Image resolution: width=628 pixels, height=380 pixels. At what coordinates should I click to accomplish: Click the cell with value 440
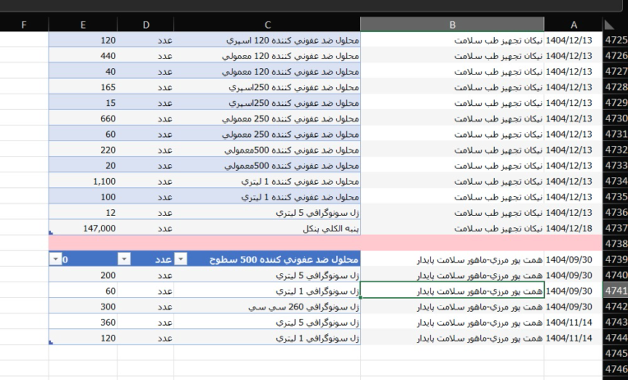pos(83,56)
